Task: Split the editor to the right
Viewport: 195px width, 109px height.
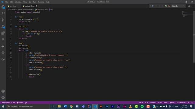Action: 189,6
